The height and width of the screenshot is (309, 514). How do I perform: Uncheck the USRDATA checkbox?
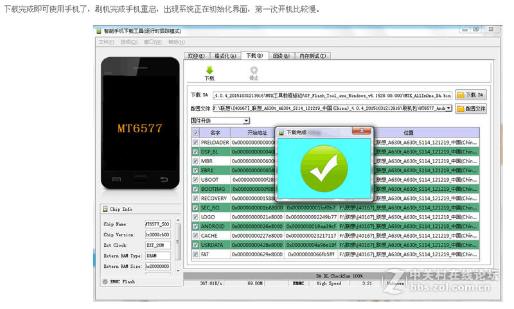pyautogui.click(x=196, y=245)
